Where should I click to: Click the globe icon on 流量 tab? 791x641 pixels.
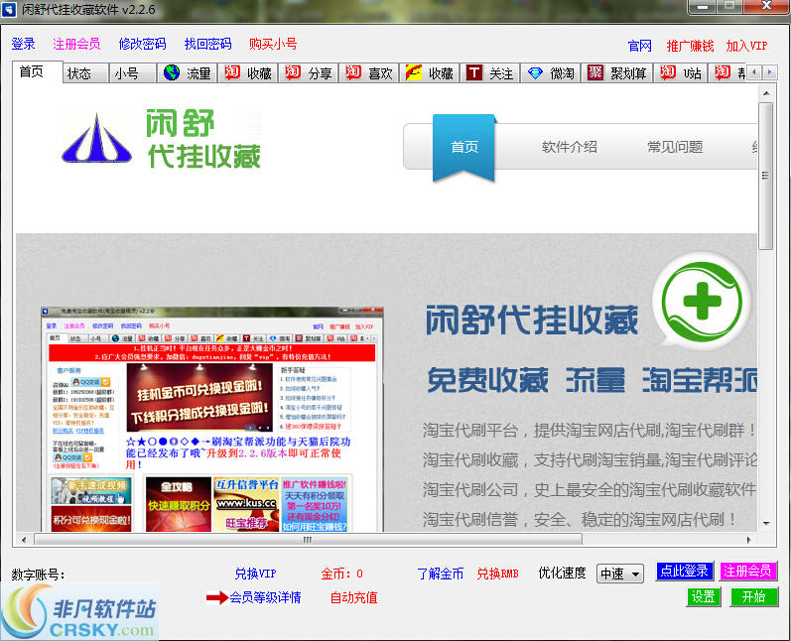pyautogui.click(x=172, y=72)
